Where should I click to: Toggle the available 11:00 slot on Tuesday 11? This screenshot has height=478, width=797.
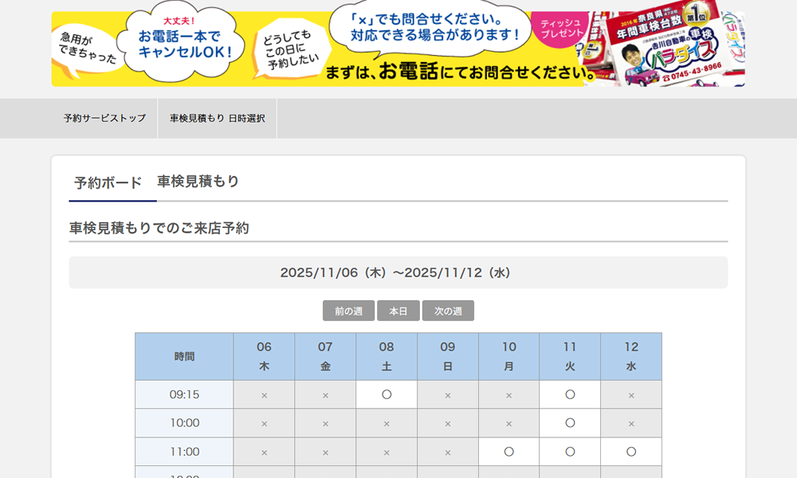[x=570, y=452]
